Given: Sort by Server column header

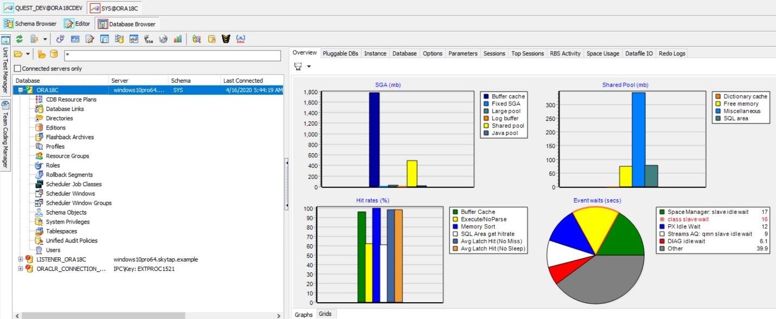Looking at the screenshot, I should tap(138, 81).
